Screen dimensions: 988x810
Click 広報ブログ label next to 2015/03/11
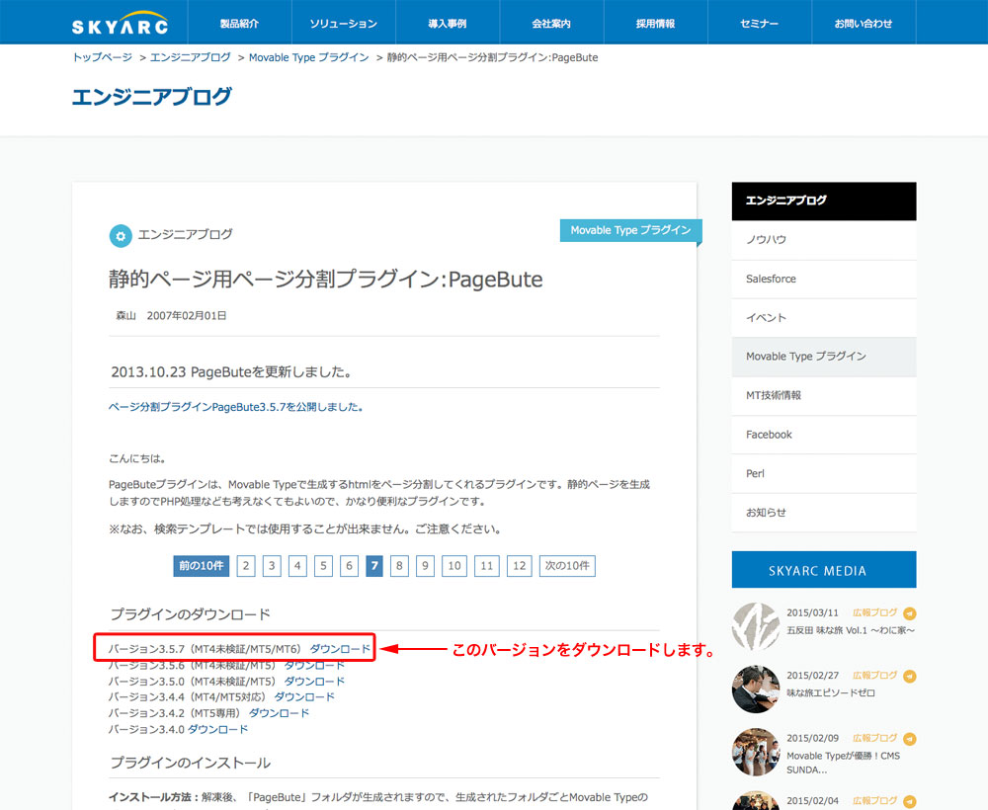pyautogui.click(x=874, y=612)
